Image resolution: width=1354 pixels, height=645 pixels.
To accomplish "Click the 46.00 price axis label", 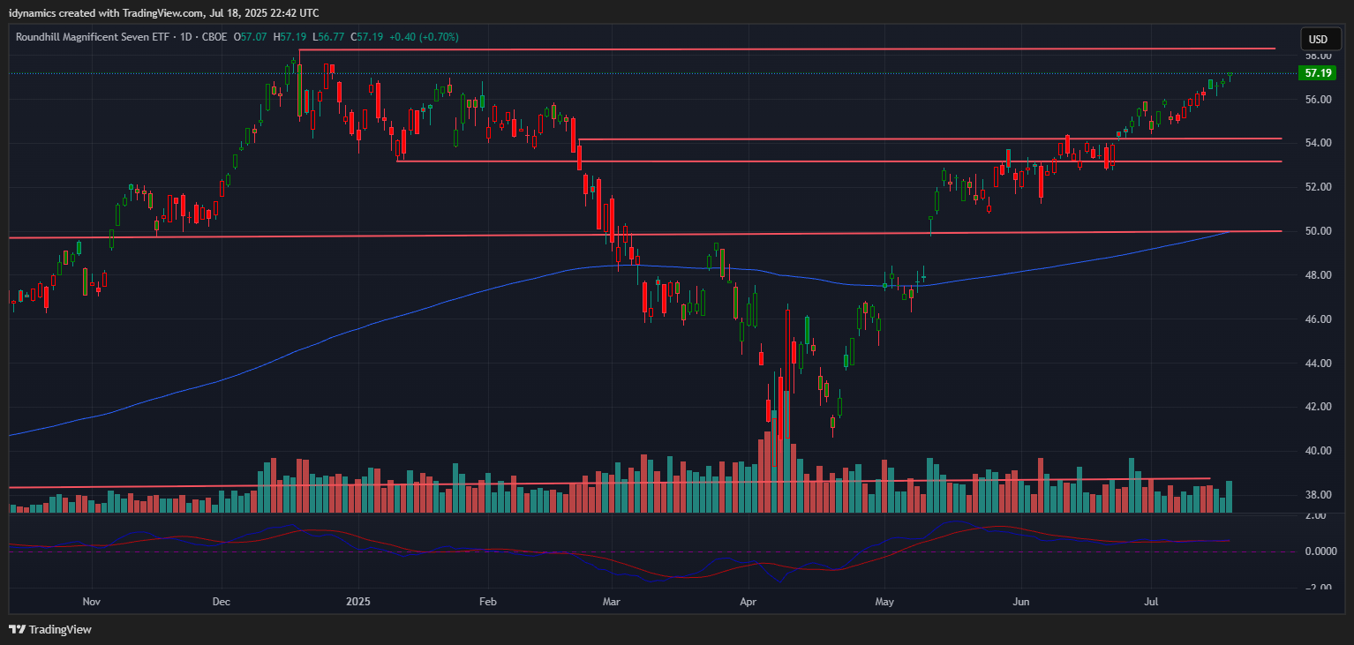I will point(1318,319).
